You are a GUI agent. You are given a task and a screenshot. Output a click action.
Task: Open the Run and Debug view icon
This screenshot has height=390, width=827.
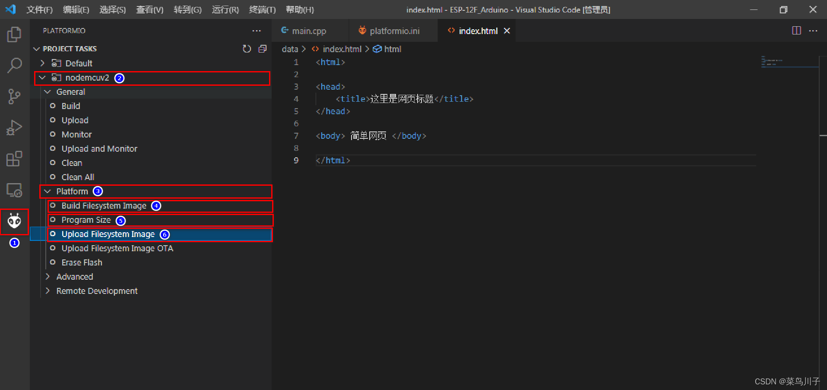[x=14, y=128]
